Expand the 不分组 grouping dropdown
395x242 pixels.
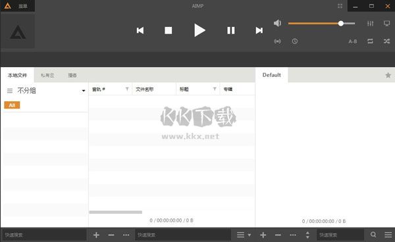tap(84, 91)
